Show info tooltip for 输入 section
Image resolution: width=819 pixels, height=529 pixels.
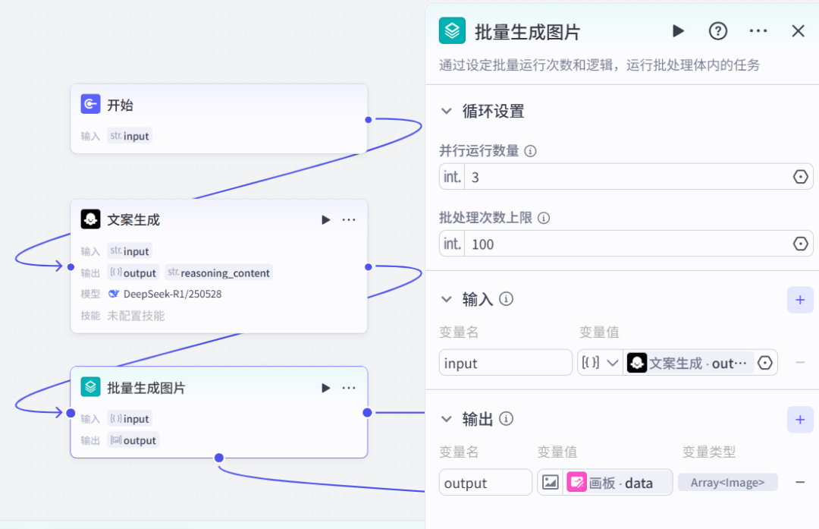506,299
